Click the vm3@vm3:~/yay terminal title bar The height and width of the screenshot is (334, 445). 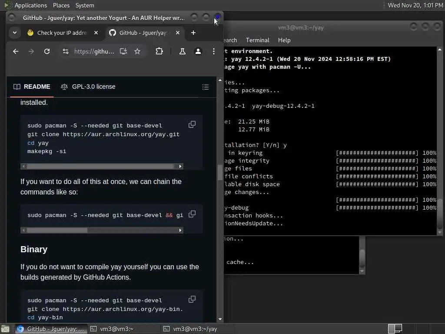coord(301,27)
